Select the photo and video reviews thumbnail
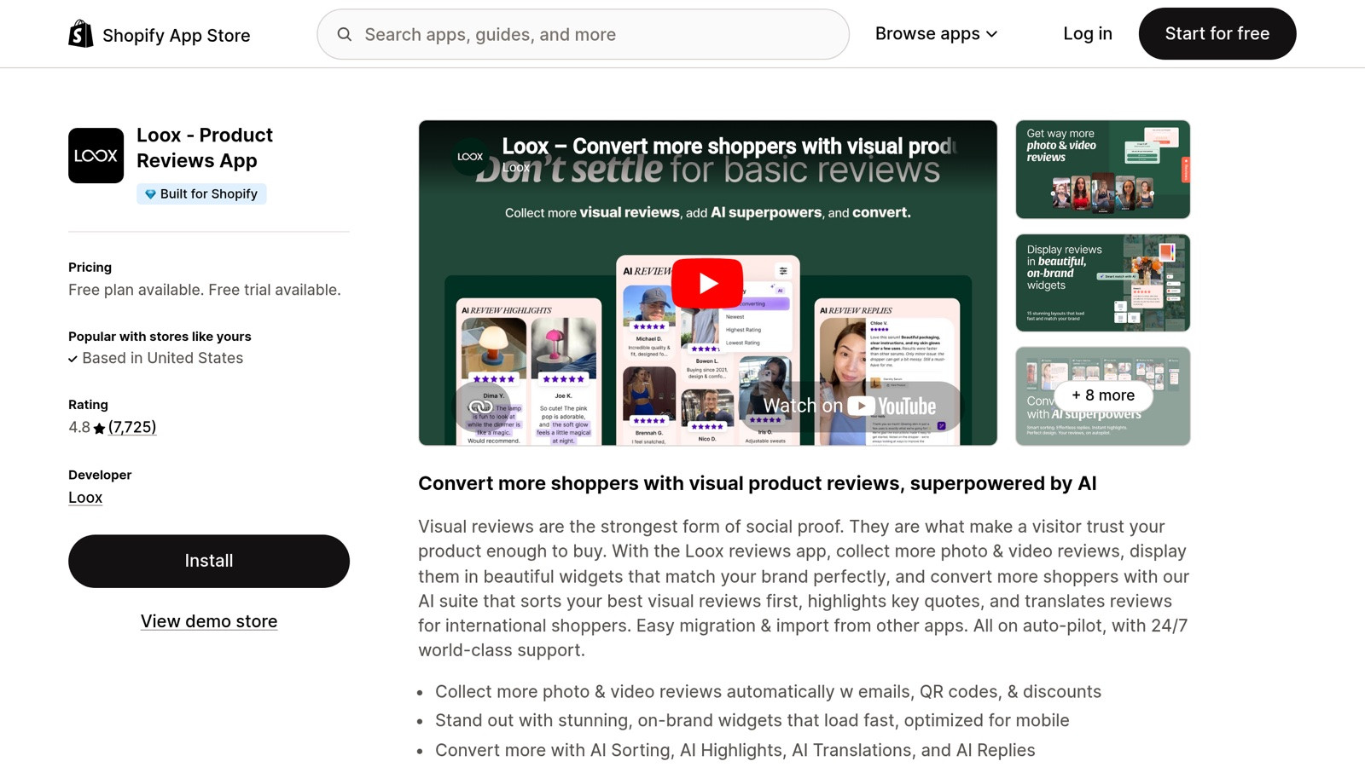The image size is (1365, 767). [x=1102, y=169]
